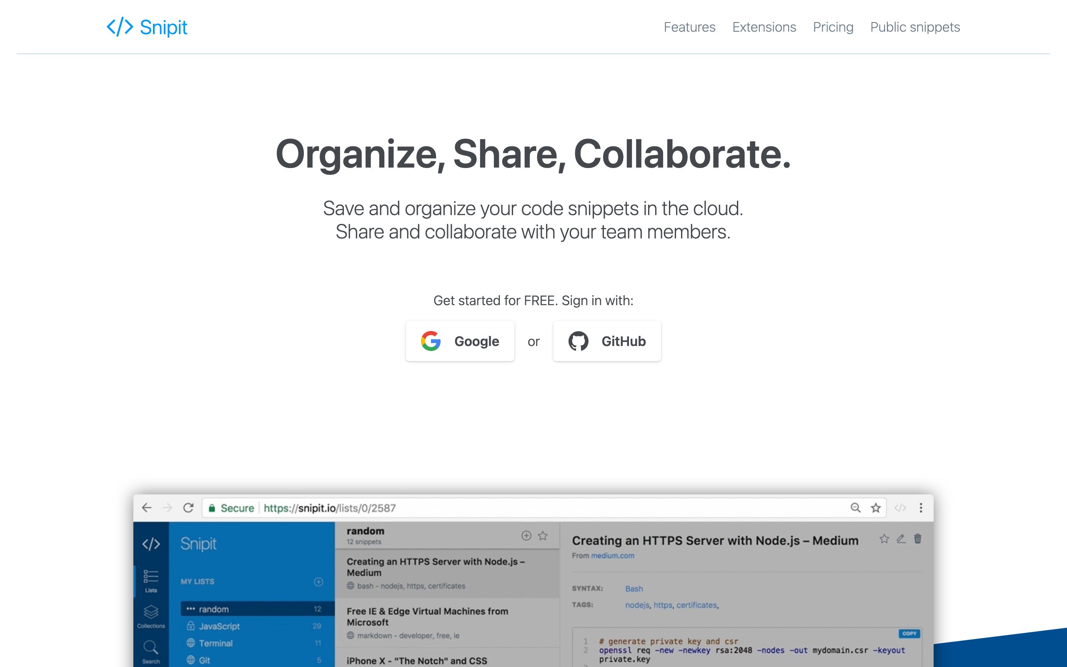The height and width of the screenshot is (667, 1067).
Task: Select the Terminal list
Action: pyautogui.click(x=258, y=643)
